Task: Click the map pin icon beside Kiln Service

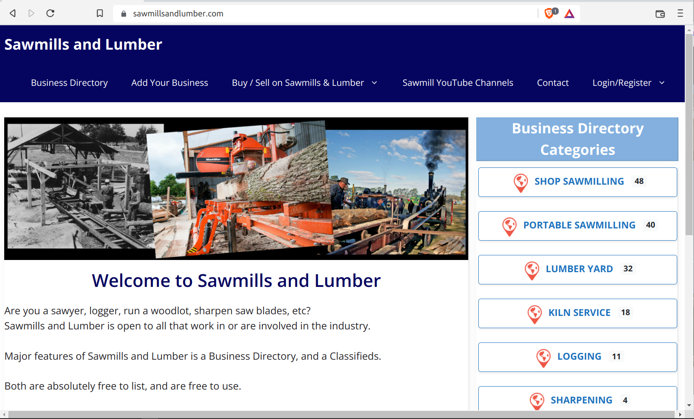Action: coord(534,314)
